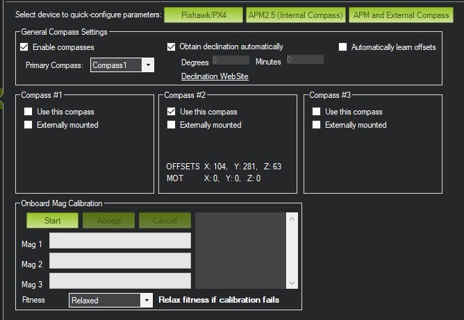Image resolution: width=464 pixels, height=320 pixels.
Task: Check Use this compass for Compass #1
Action: [28, 112]
